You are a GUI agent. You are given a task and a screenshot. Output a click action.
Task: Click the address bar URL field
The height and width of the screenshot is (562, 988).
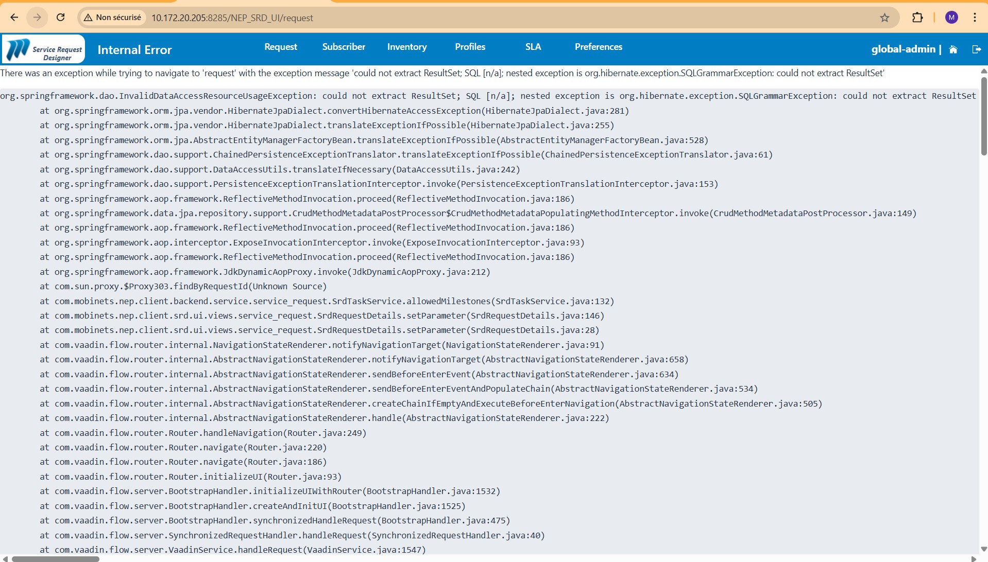(464, 17)
